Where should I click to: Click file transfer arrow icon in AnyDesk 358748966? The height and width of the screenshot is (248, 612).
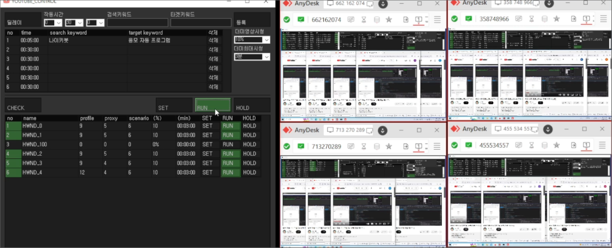click(x=573, y=19)
